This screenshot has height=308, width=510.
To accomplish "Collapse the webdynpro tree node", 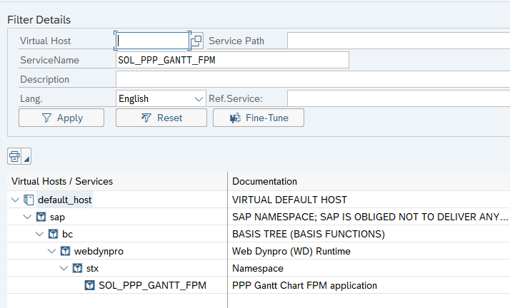I will 51,251.
